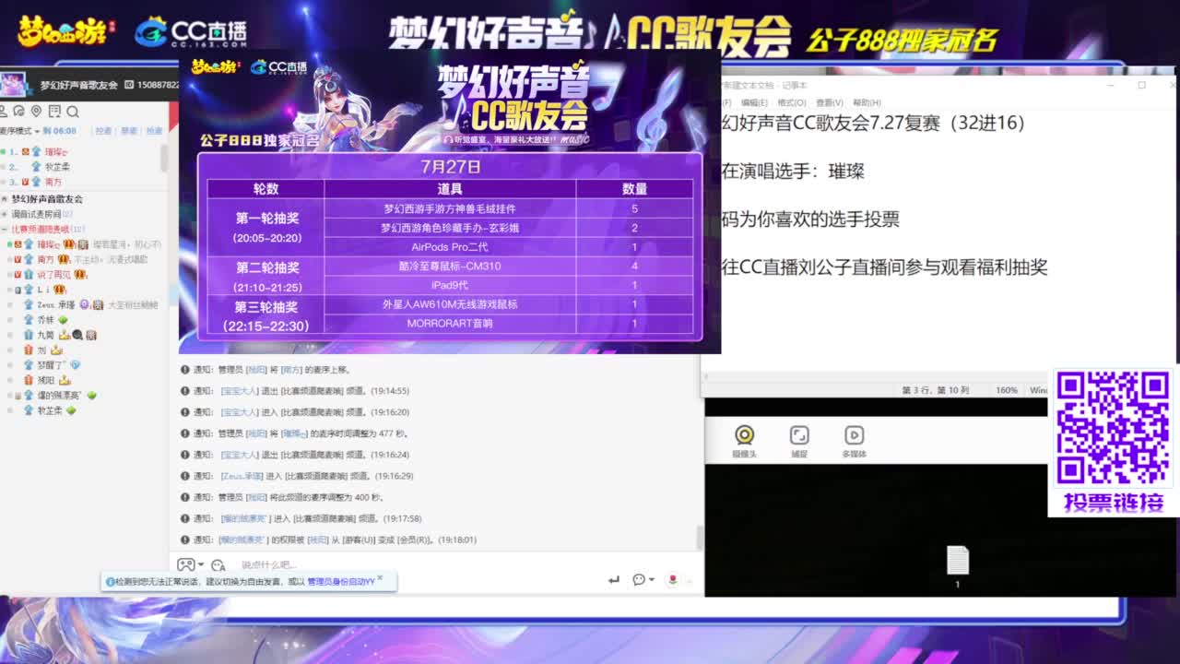Click the search magnifier icon in channel toolbar
Viewport: 1180px width, 664px height.
73,112
